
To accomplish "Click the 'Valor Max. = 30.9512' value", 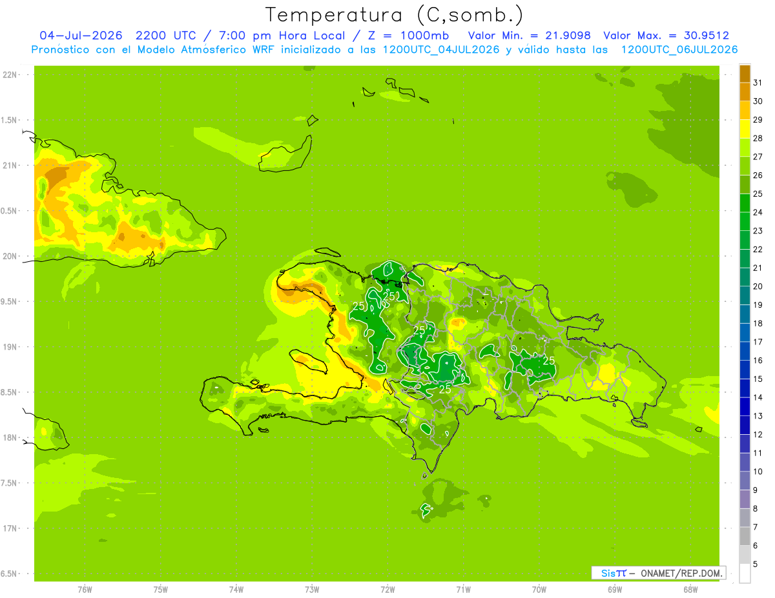I will (x=666, y=35).
